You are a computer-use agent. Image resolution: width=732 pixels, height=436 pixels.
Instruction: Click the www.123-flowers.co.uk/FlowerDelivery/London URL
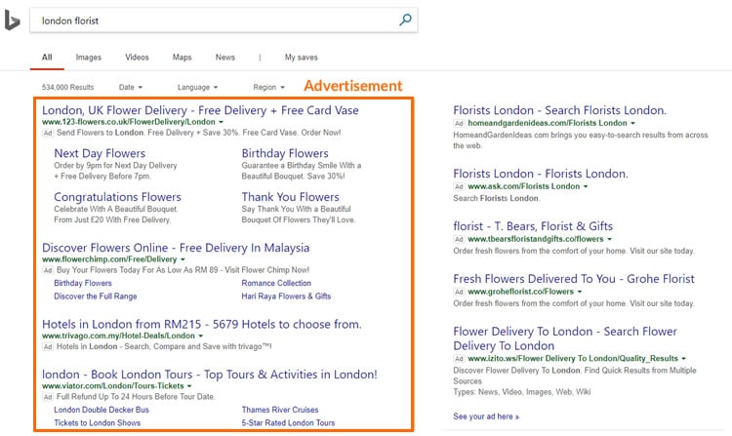pyautogui.click(x=129, y=122)
